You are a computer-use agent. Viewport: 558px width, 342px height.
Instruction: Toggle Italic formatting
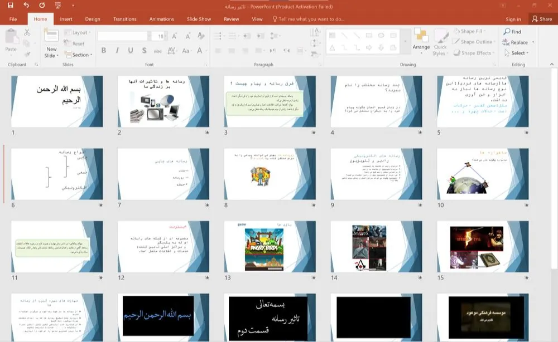[117, 51]
